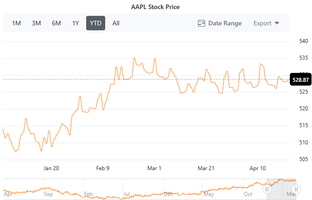Viewport: 312px width, 200px height.
Task: Show All available stock data
Action: 116,23
